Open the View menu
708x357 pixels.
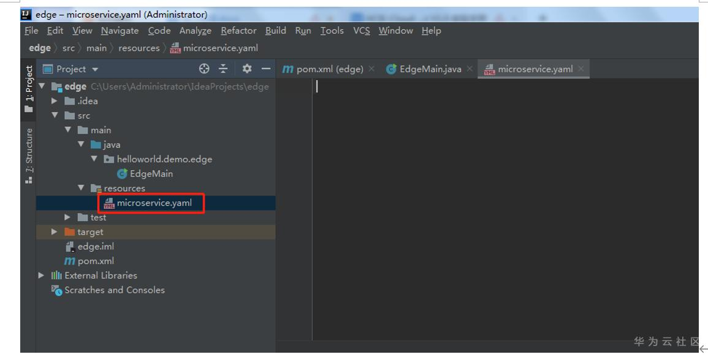tap(82, 31)
